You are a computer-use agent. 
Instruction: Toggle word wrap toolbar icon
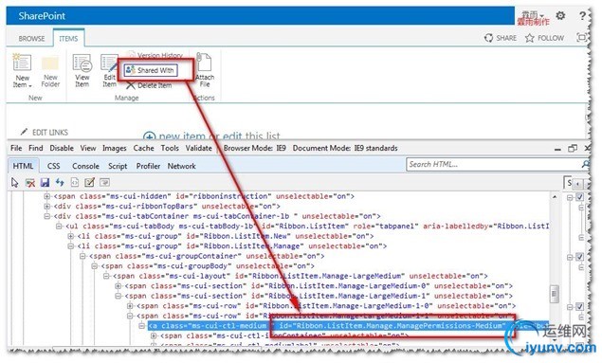tap(104, 182)
